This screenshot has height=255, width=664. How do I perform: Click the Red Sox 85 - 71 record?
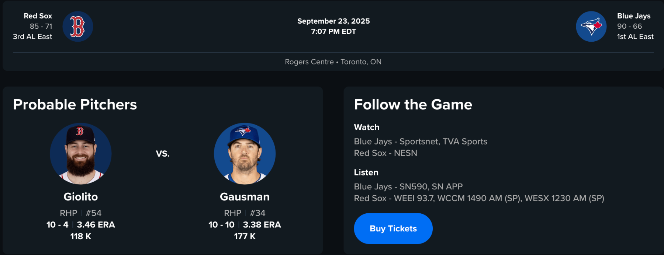click(41, 26)
